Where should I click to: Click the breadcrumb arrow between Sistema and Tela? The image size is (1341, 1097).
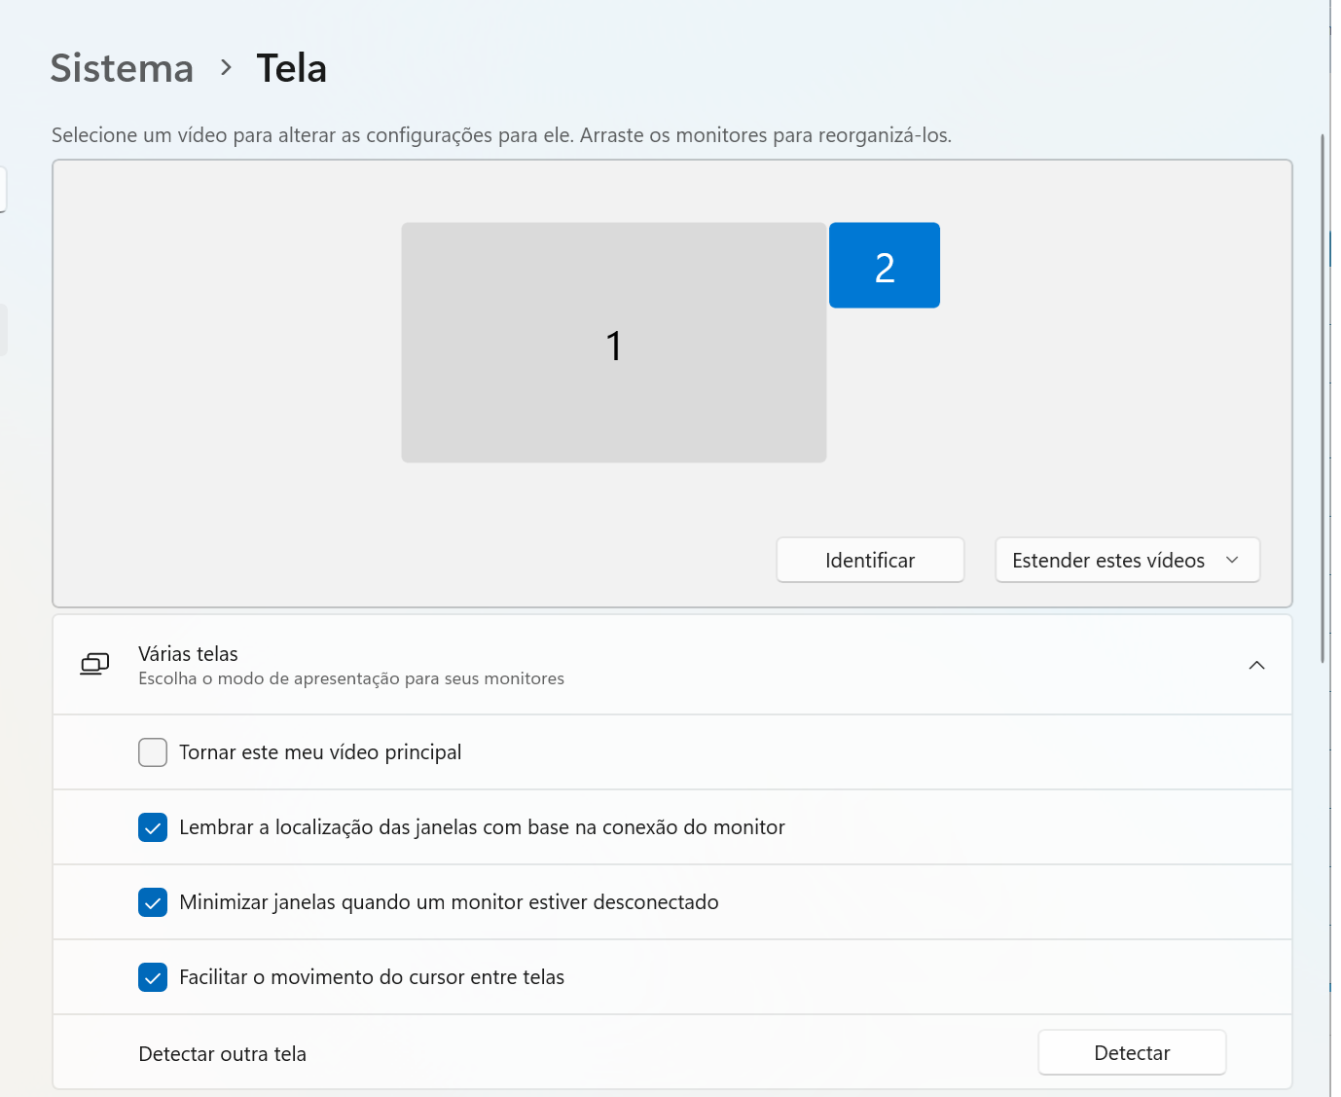click(226, 68)
